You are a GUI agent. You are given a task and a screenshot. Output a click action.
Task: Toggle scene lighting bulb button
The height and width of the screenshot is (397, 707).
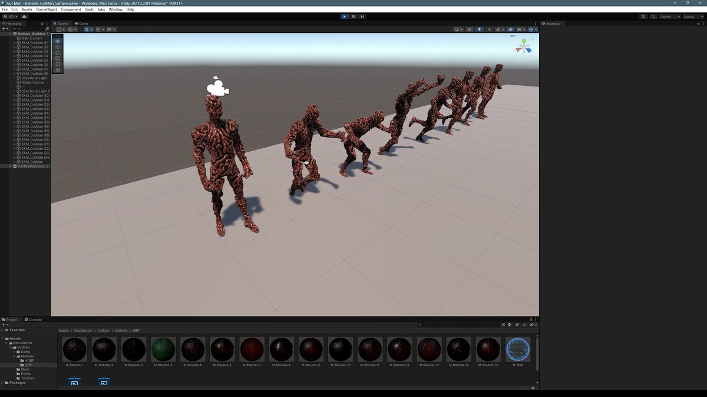[x=479, y=29]
